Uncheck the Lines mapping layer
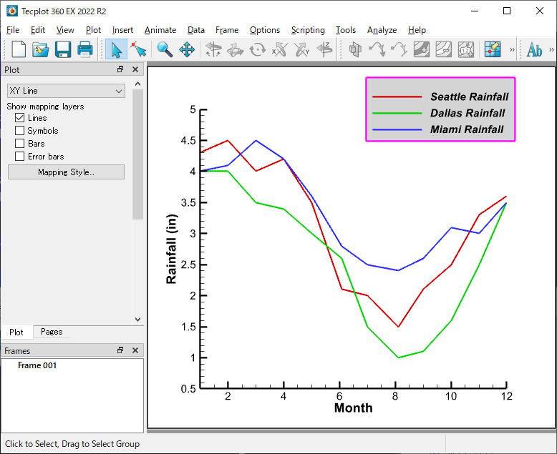This screenshot has height=454, width=557. (x=20, y=118)
